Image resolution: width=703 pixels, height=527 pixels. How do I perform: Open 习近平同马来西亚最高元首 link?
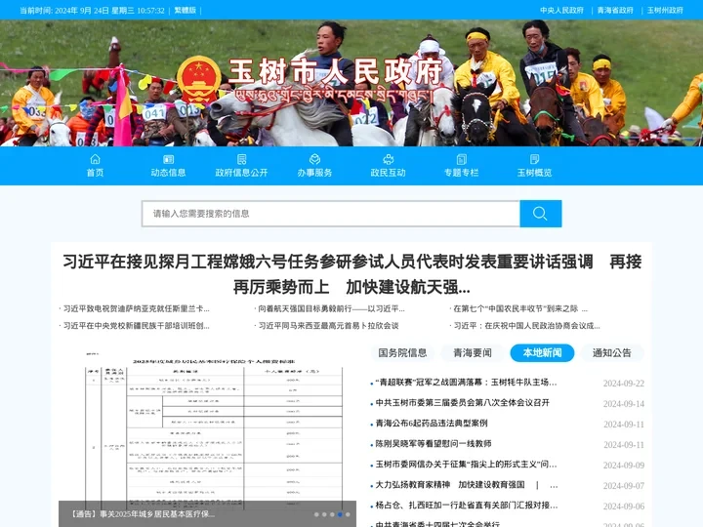tap(329, 326)
